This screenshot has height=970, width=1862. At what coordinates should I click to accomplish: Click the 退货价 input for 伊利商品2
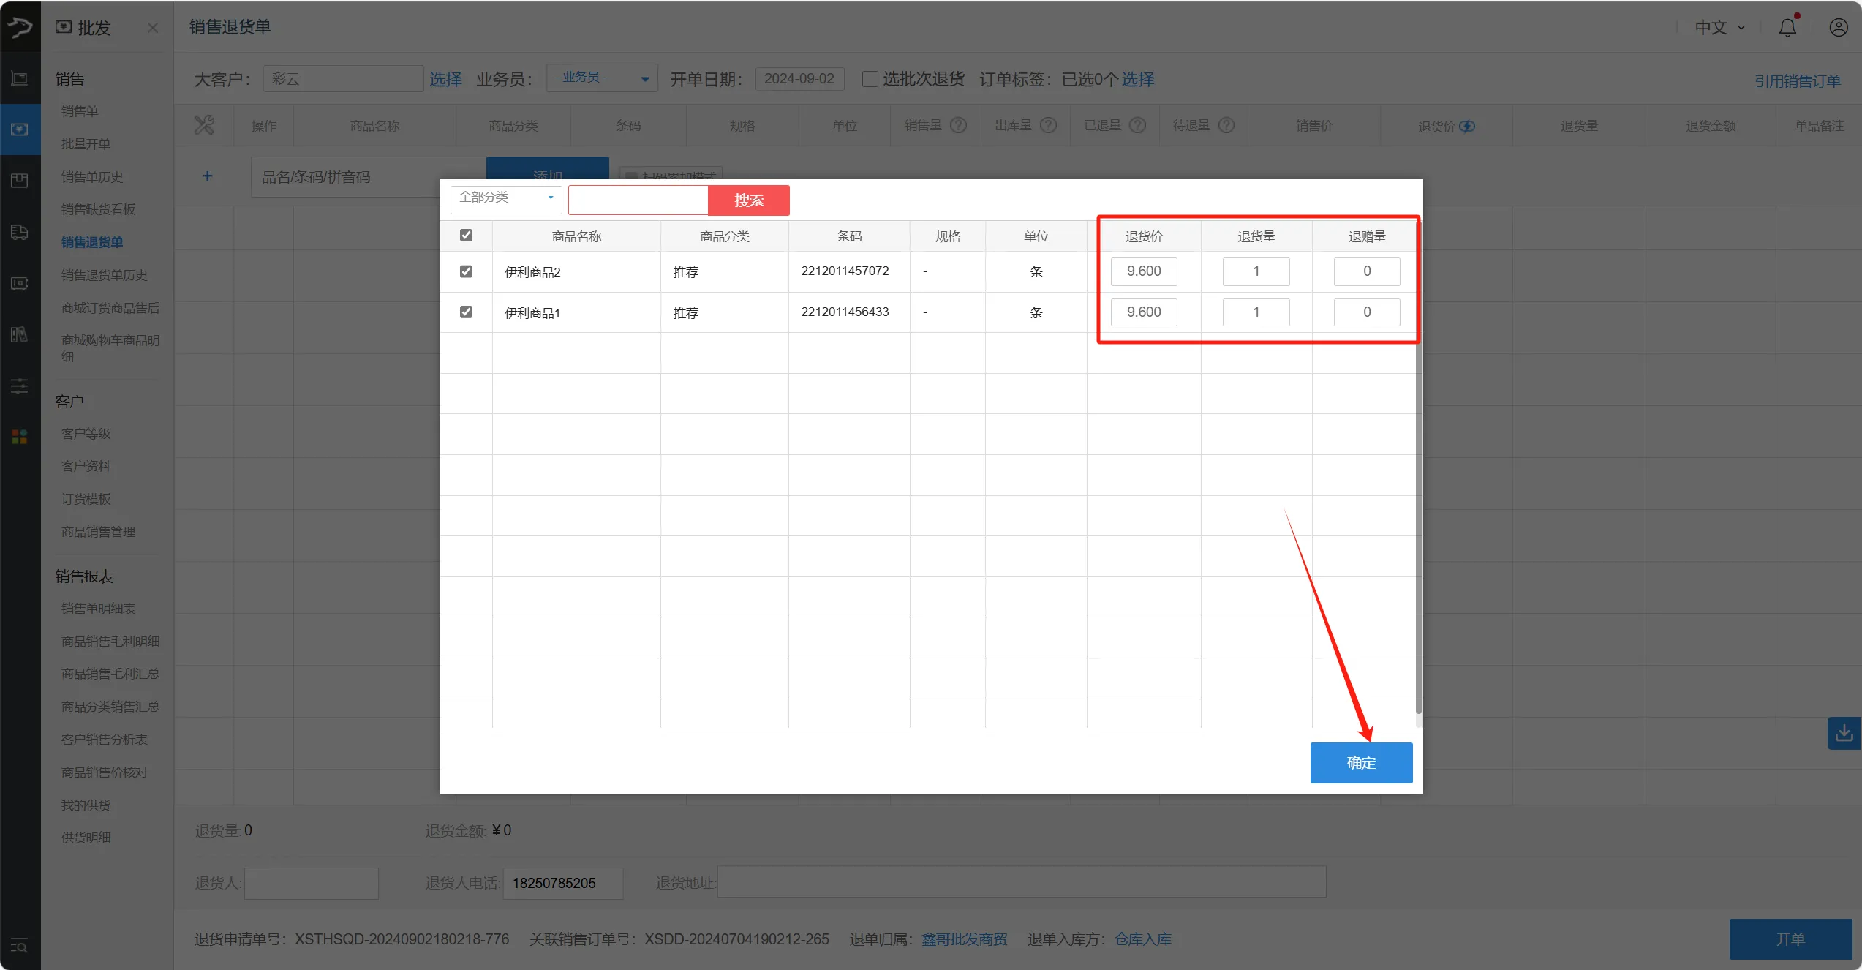pos(1143,271)
